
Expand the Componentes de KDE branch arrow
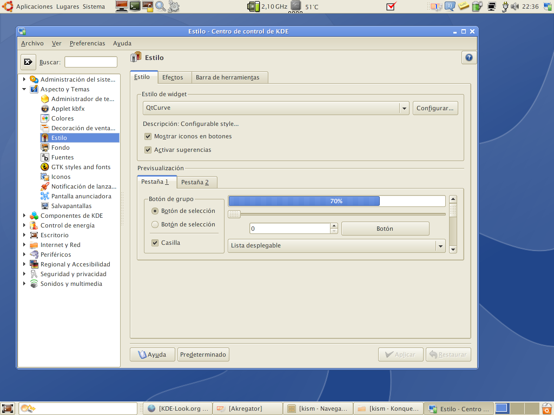click(24, 216)
